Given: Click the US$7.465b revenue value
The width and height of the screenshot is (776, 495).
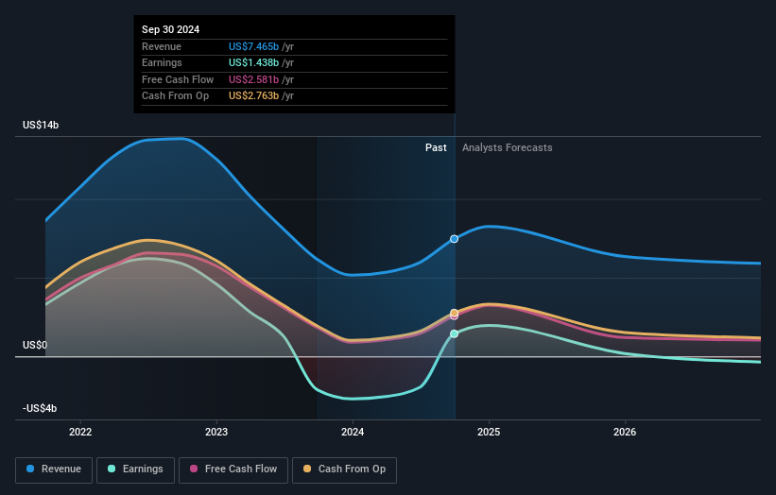Looking at the screenshot, I should [x=254, y=46].
